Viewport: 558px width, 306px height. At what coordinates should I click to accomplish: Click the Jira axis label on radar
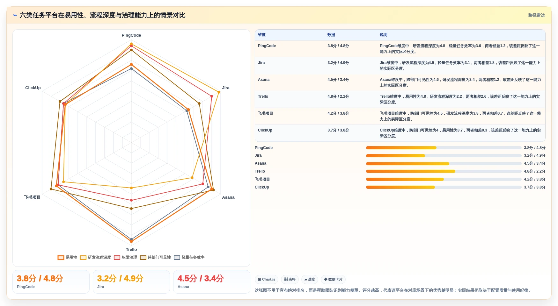pos(226,88)
